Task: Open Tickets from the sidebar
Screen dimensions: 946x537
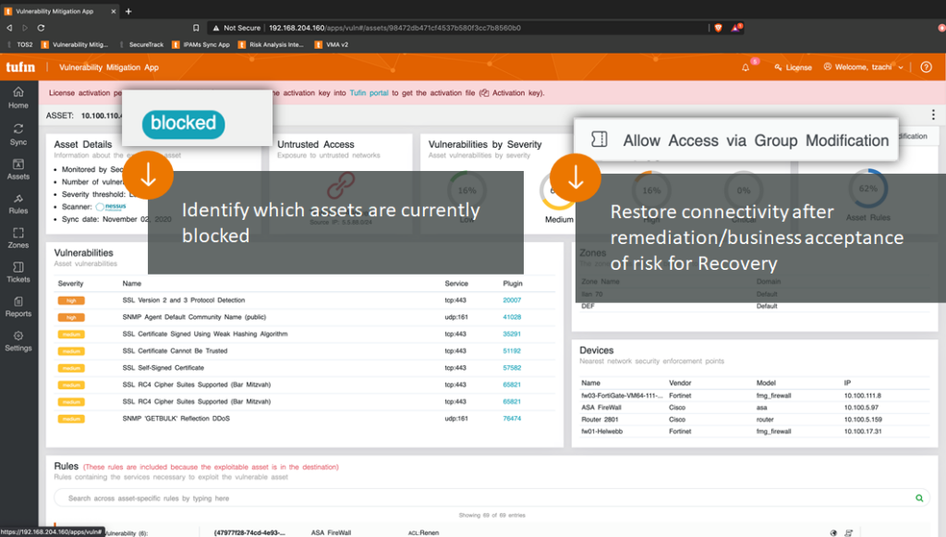Action: [18, 271]
